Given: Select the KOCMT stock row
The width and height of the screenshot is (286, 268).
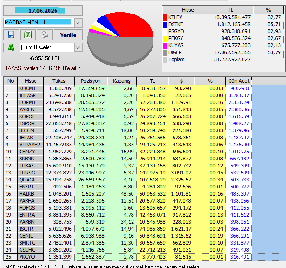Looking at the screenshot, I should click(128, 88).
